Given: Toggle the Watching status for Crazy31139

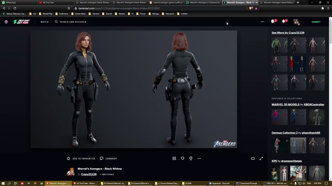Looking at the screenshot, I should tap(107, 174).
